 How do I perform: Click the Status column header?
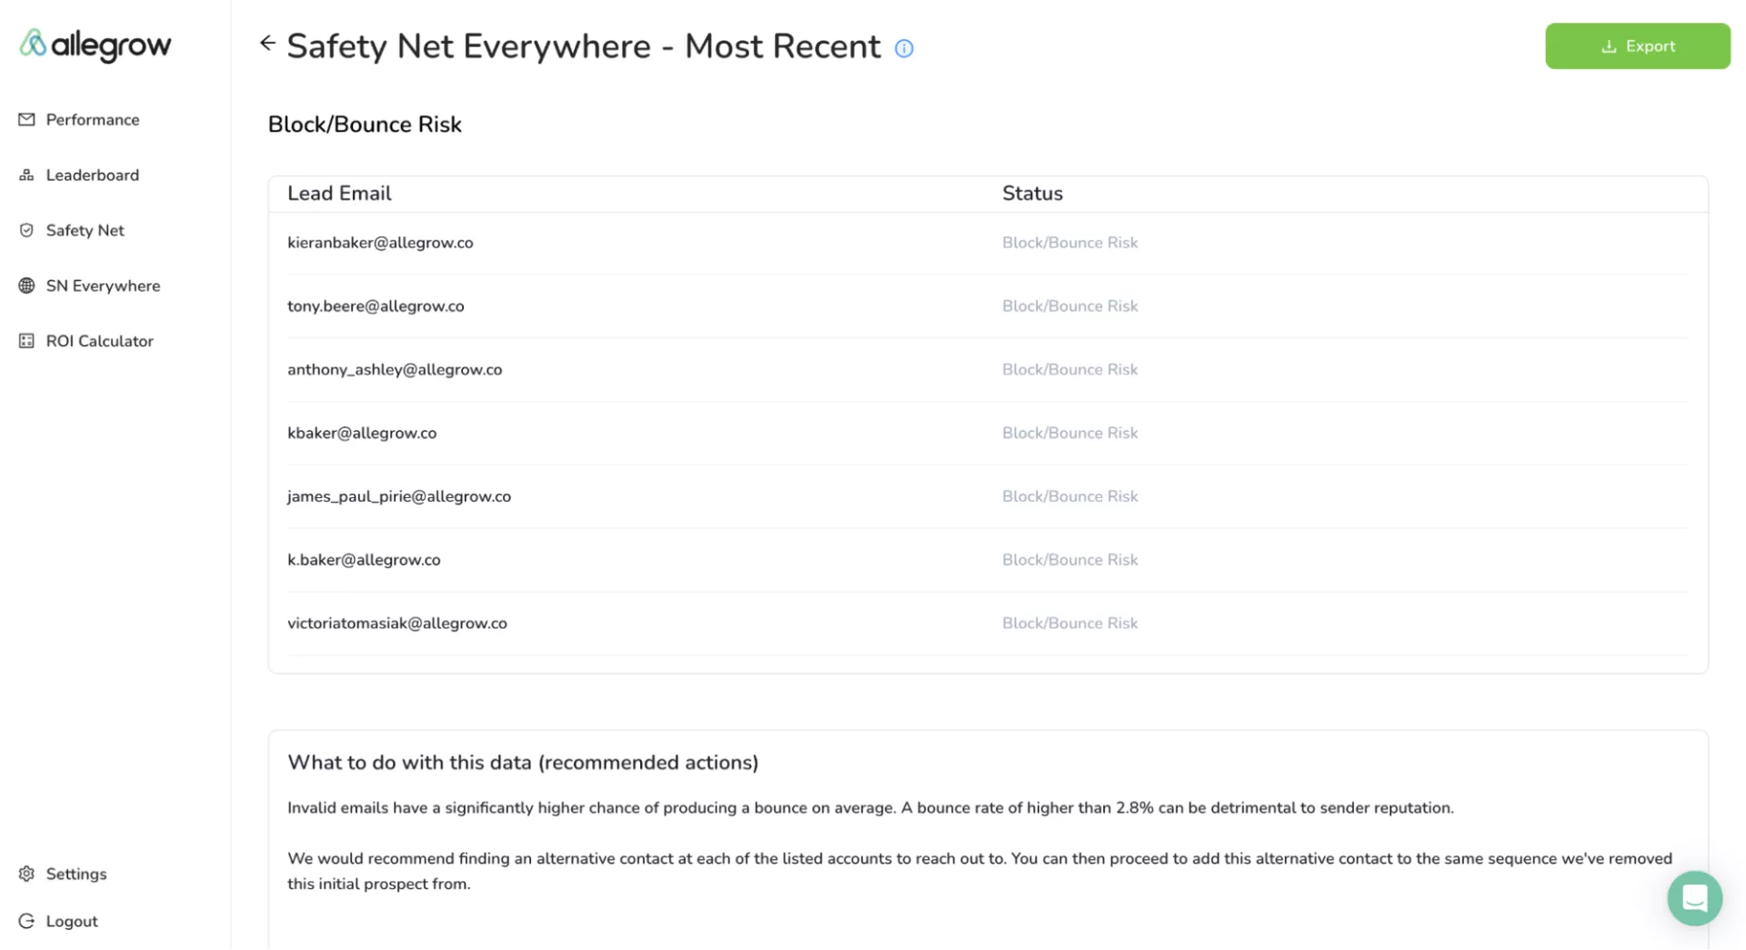point(1032,194)
